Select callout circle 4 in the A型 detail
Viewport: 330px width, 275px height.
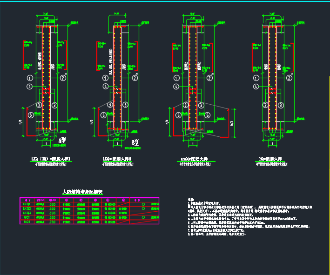click(x=29, y=87)
